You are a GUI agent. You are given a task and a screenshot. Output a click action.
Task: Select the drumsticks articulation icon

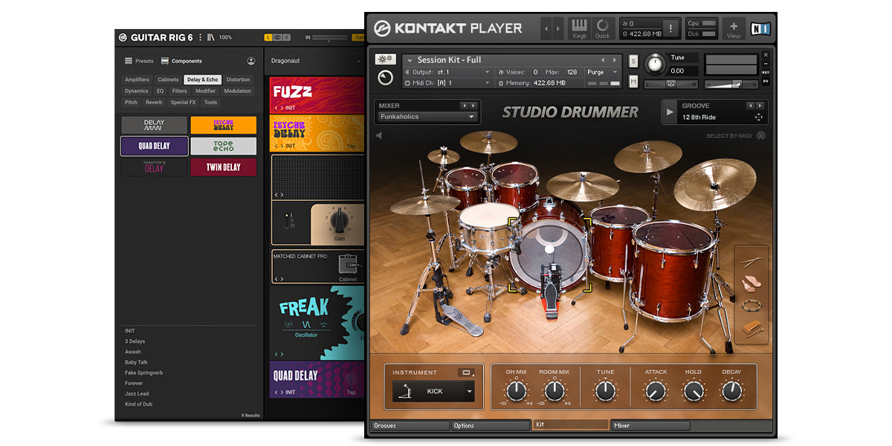[752, 261]
